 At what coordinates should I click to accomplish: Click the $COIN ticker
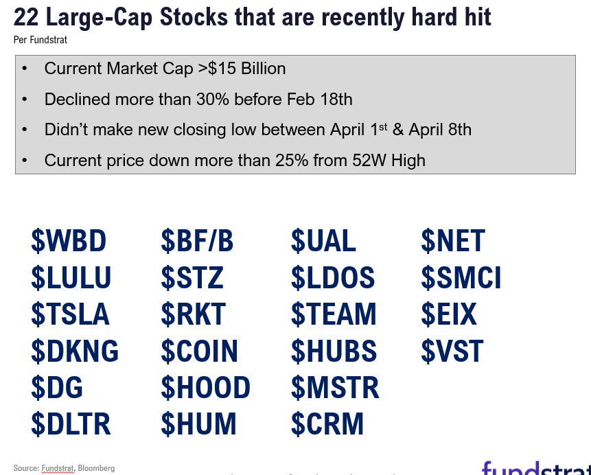199,351
